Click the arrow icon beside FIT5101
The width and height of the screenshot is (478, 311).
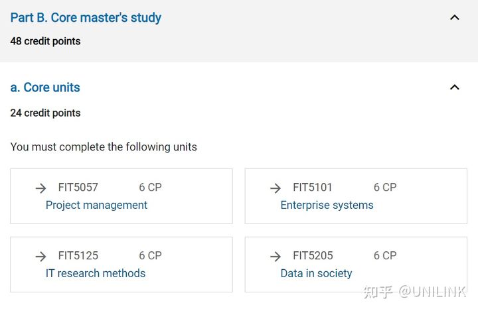click(276, 188)
